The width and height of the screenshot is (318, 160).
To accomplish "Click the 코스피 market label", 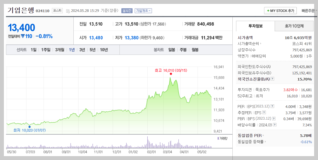I will 57,11.
